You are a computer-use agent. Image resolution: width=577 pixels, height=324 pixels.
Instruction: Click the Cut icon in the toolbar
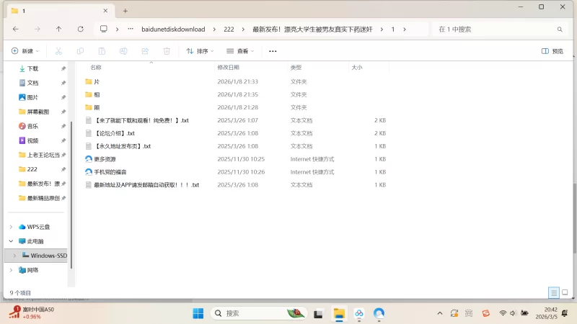point(58,51)
